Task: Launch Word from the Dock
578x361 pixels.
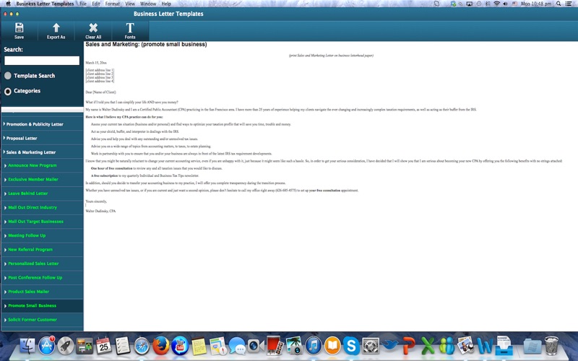Action: click(485, 346)
